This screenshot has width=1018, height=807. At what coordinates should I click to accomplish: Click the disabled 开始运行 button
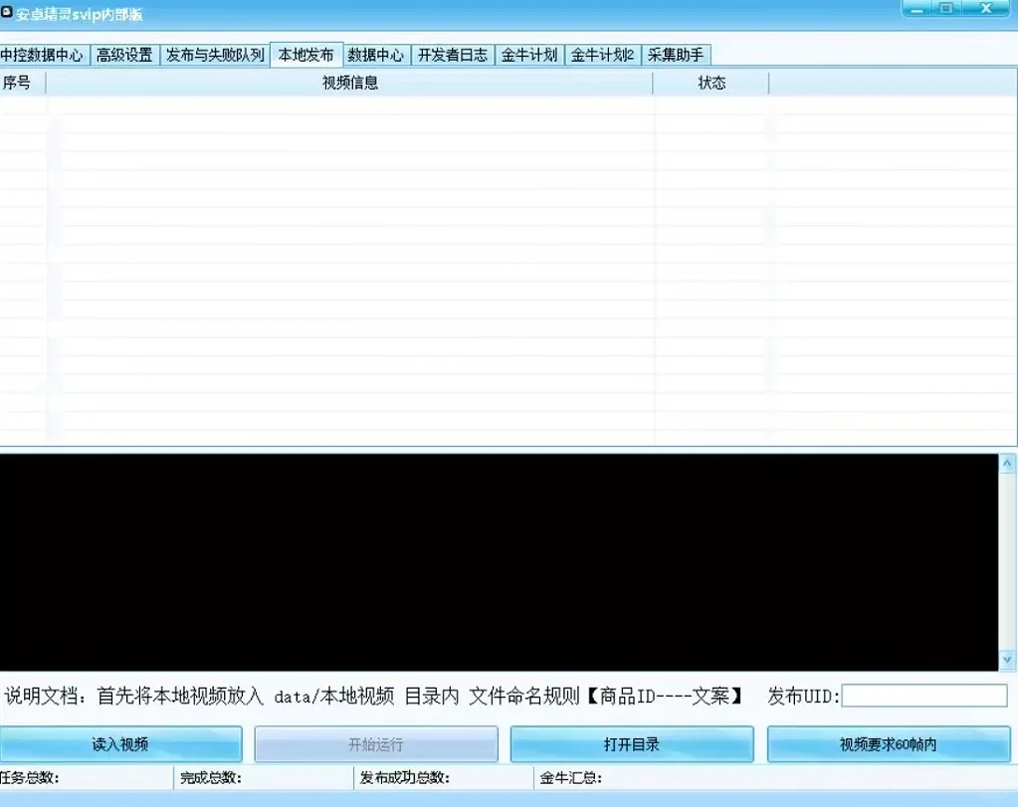376,744
